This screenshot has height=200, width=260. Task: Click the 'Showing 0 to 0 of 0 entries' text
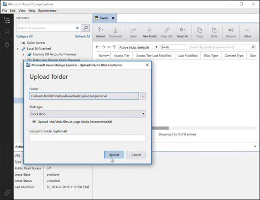177,134
